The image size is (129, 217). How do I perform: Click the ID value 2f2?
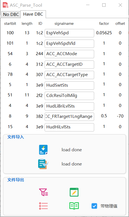click(x=40, y=96)
